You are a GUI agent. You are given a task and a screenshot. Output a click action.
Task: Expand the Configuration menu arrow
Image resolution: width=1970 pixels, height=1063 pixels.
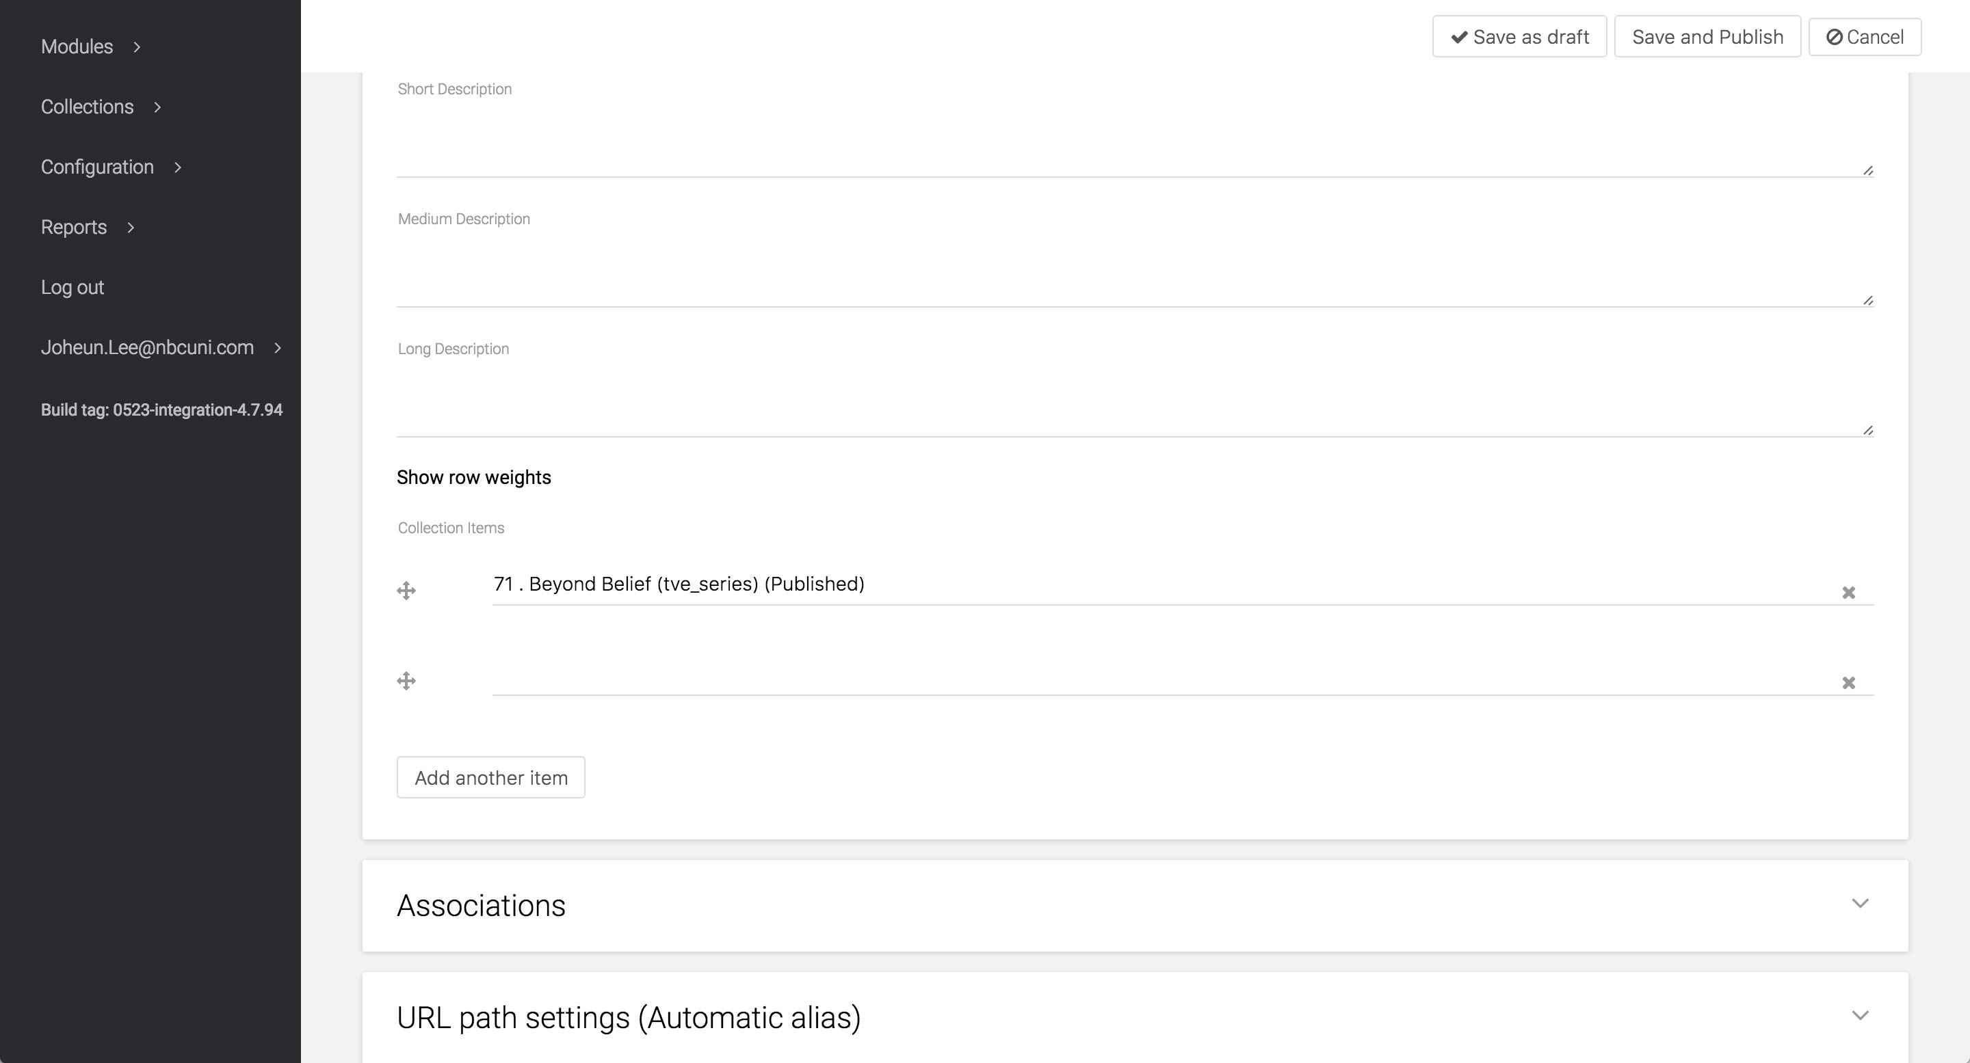[177, 167]
